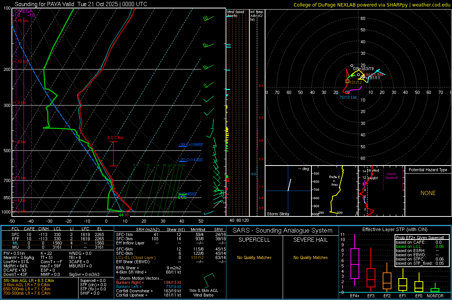Click the 'SARS - Sounding Analogue System' title

[x=283, y=231]
